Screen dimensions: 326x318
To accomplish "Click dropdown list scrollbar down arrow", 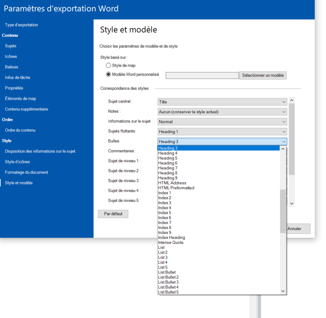I will click(283, 291).
